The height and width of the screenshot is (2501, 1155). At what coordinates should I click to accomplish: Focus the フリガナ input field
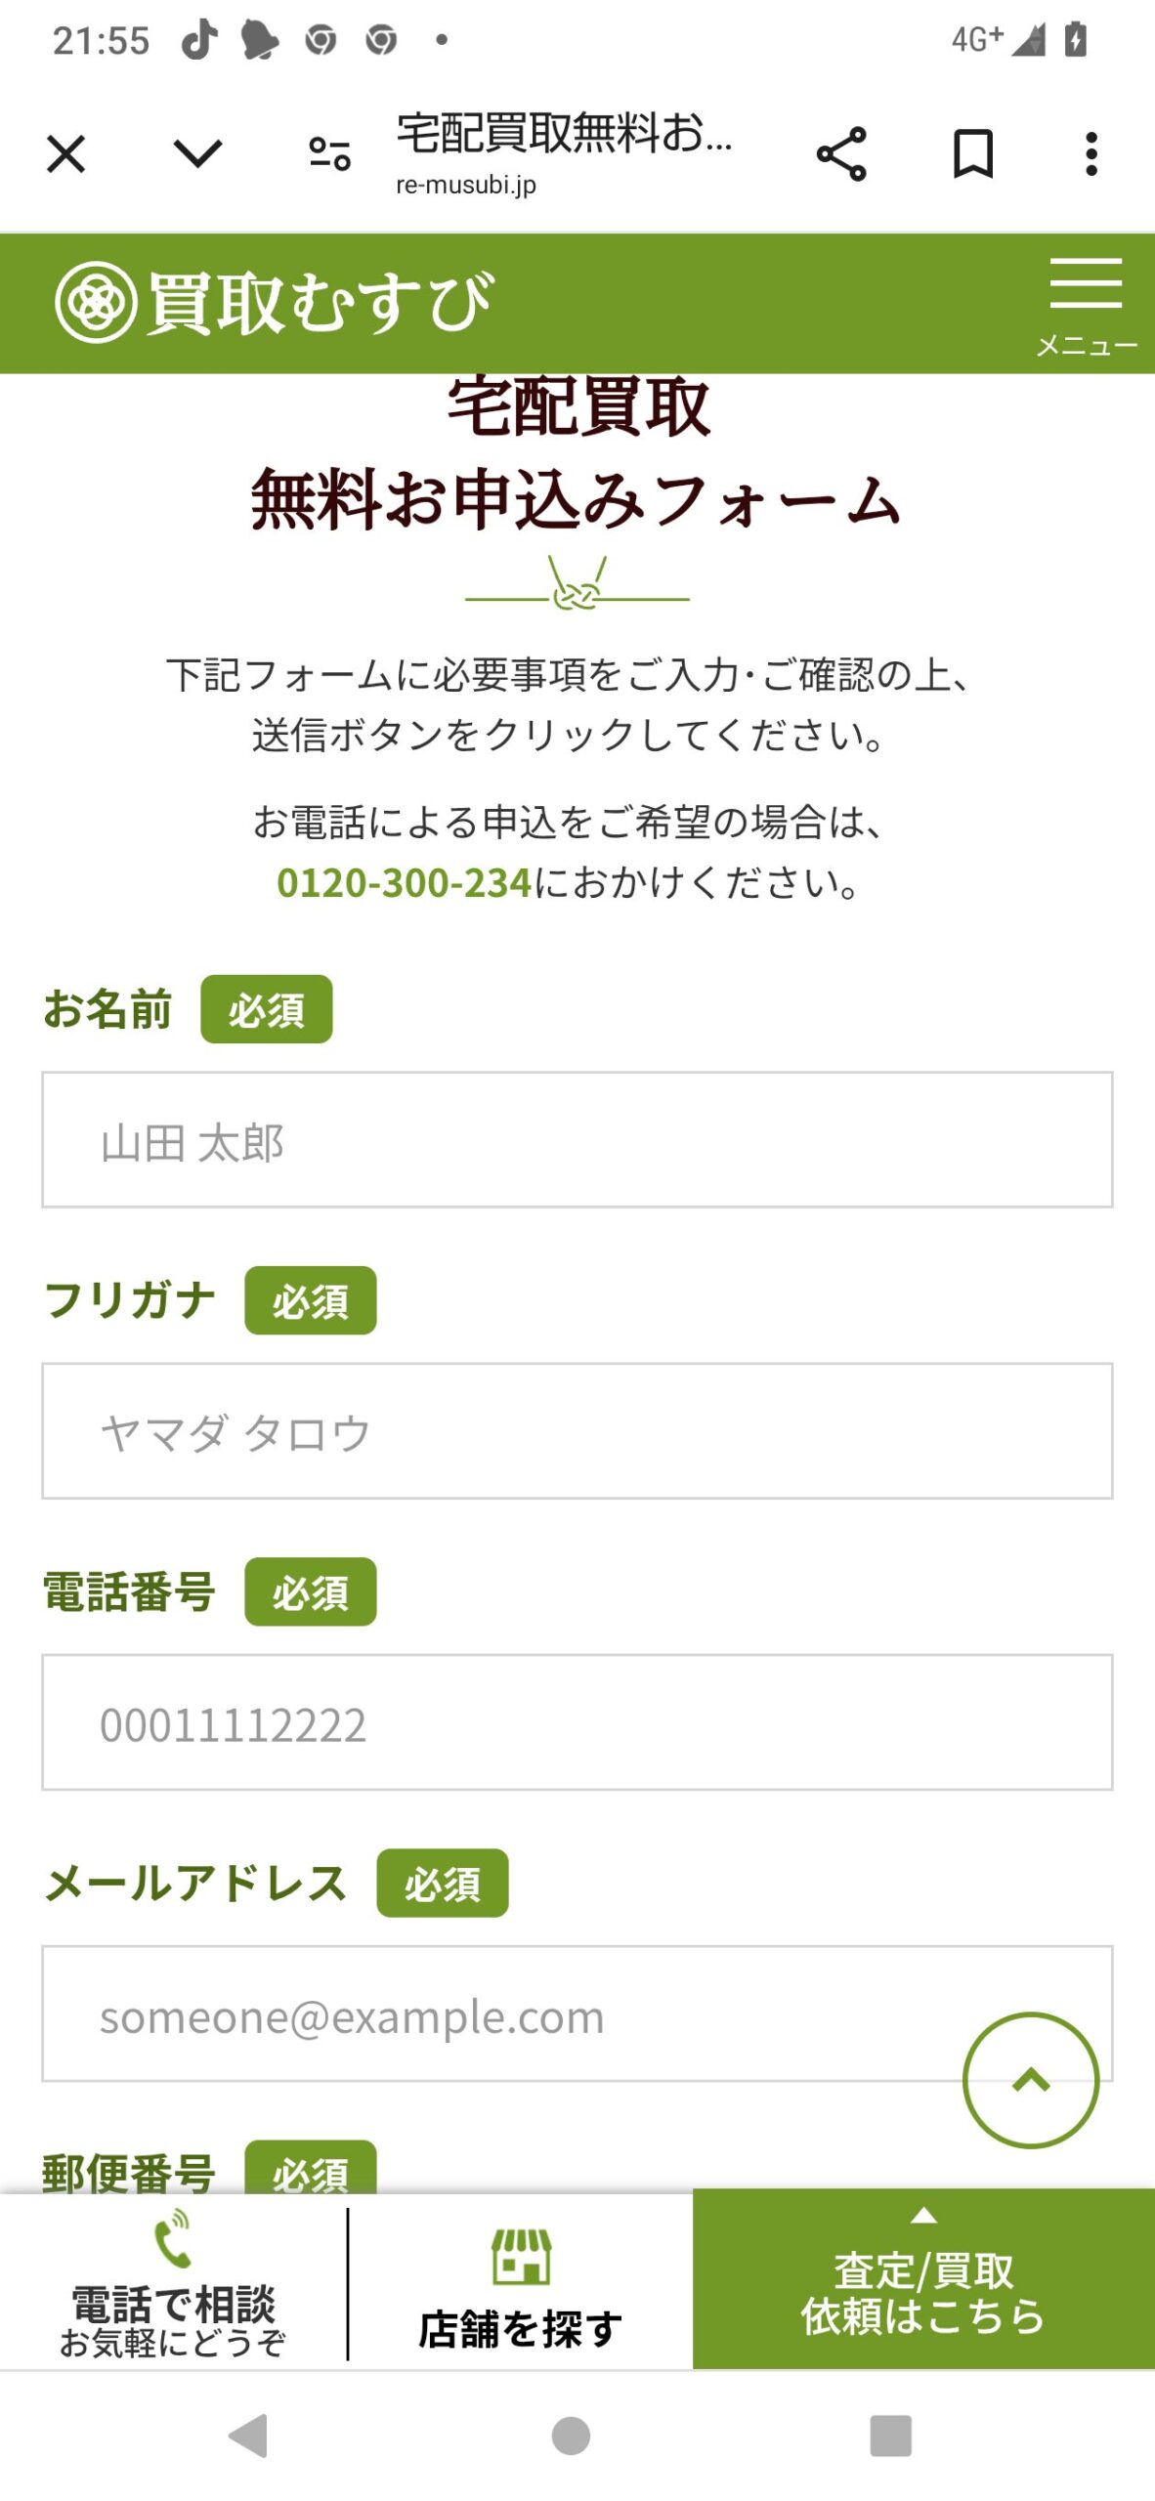577,1431
